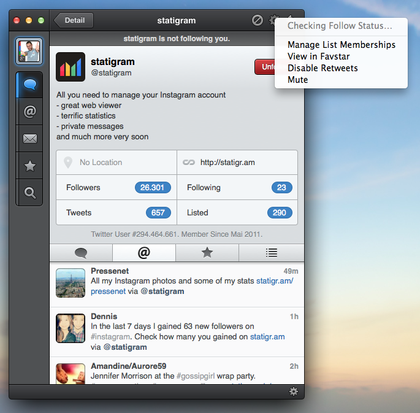Click #instagram hashtag in Dennis tweet
The image size is (420, 413).
(x=110, y=337)
